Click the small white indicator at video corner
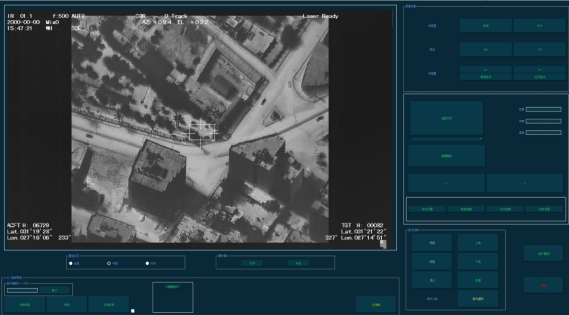The image size is (569, 315). 383,244
